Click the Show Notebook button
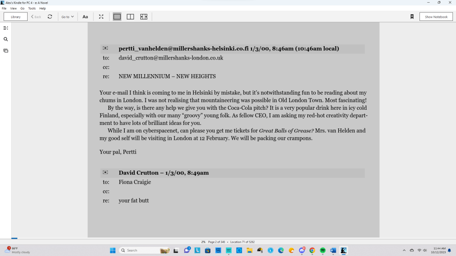The height and width of the screenshot is (256, 456). click(x=436, y=17)
